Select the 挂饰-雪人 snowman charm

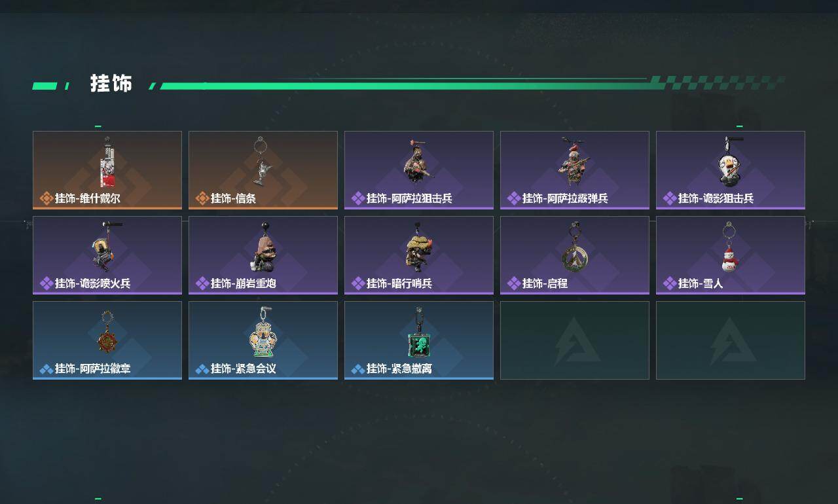tap(729, 246)
